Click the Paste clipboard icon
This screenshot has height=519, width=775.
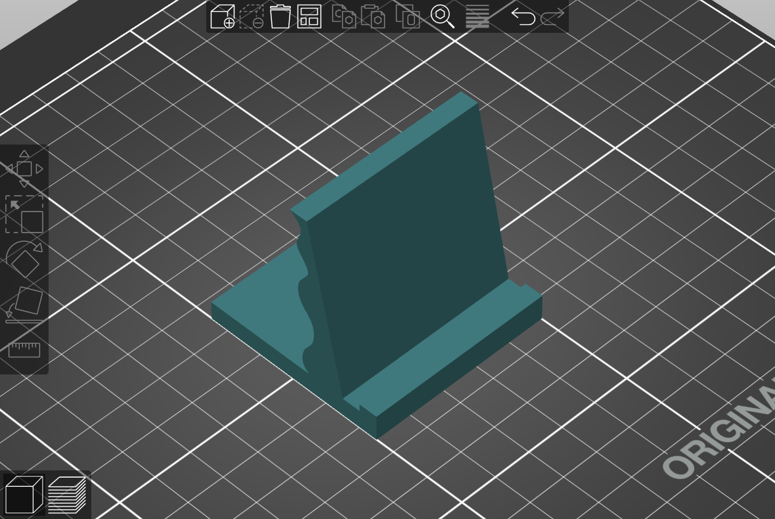pos(373,16)
